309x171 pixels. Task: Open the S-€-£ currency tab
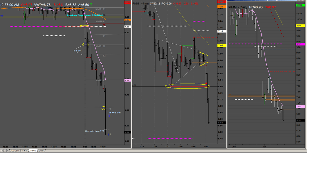25,151
